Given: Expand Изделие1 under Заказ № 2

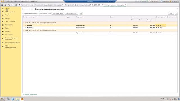Looking at the screenshot, I should click(26, 25).
